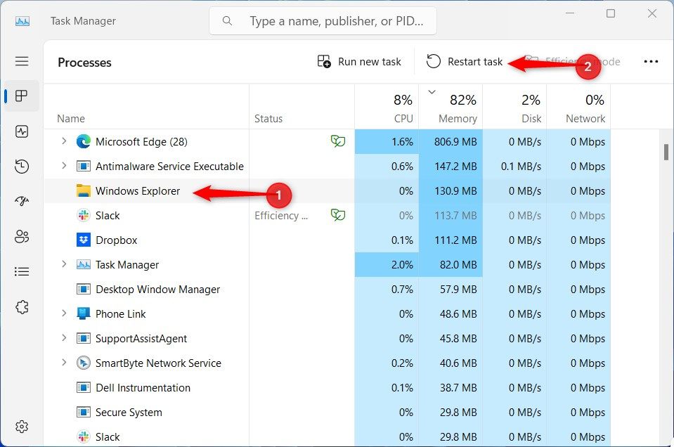Click the 2.0% CPU value
Viewport: 674px width, 447px height.
(x=401, y=265)
